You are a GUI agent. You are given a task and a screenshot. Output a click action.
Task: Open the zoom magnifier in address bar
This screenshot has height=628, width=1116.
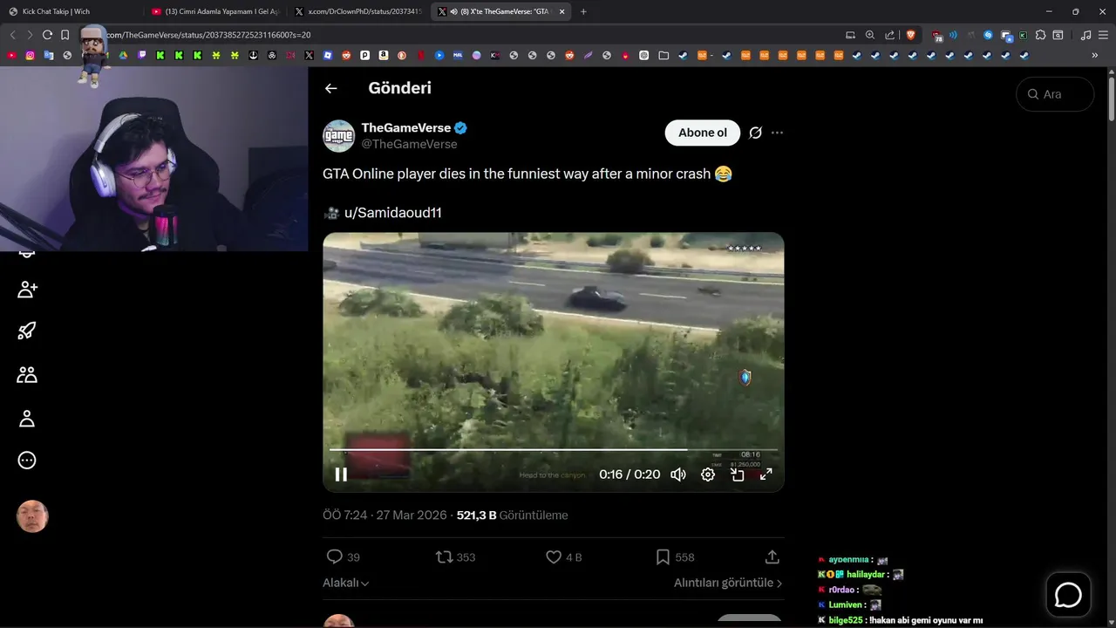(870, 35)
